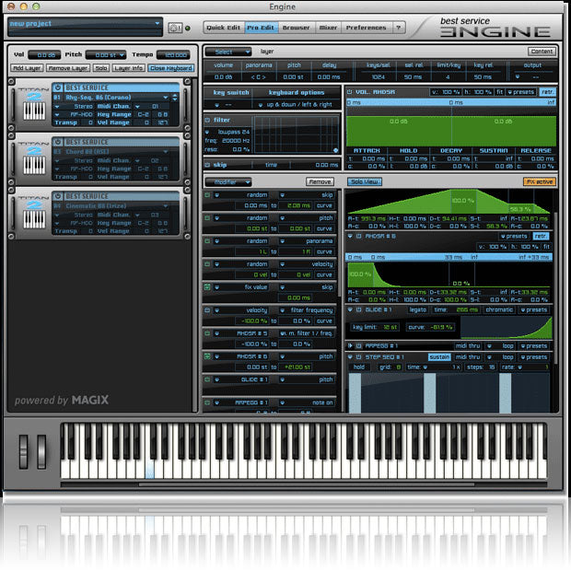The width and height of the screenshot is (571, 571).
Task: Toggle the filter power icon
Action: coord(207,120)
